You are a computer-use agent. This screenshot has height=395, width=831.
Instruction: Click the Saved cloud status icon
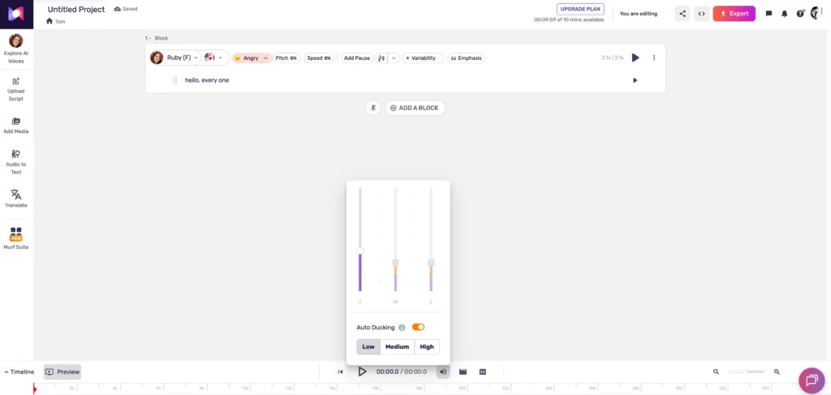pyautogui.click(x=117, y=9)
